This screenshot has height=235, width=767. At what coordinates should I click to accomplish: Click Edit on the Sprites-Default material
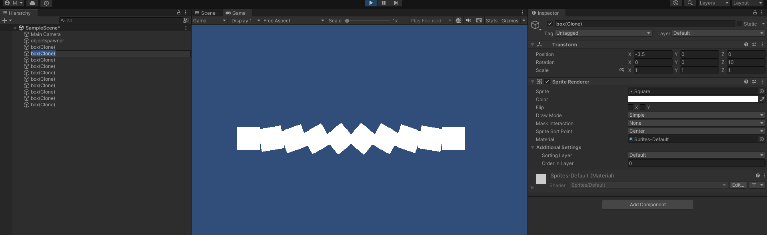coord(738,185)
